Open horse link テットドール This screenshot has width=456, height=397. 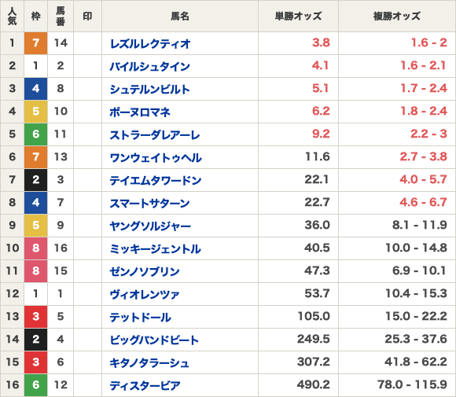(x=140, y=317)
